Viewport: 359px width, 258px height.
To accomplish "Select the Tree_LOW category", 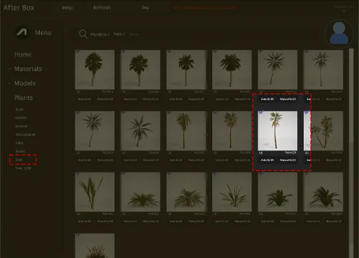I will 23,169.
